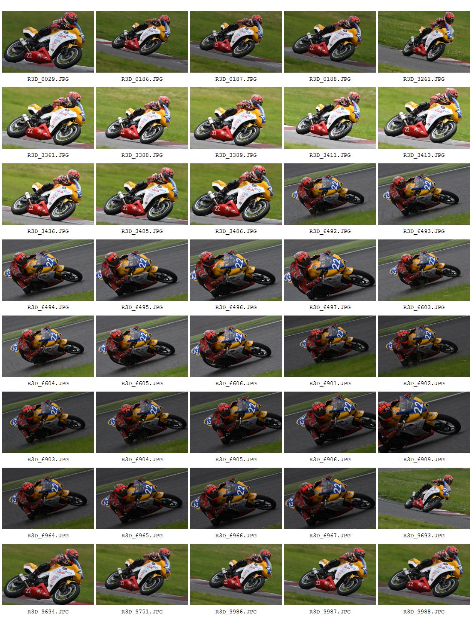Screen dimensions: 472x619
Task: Select image R3D_3486.JPG
Action: pos(236,194)
